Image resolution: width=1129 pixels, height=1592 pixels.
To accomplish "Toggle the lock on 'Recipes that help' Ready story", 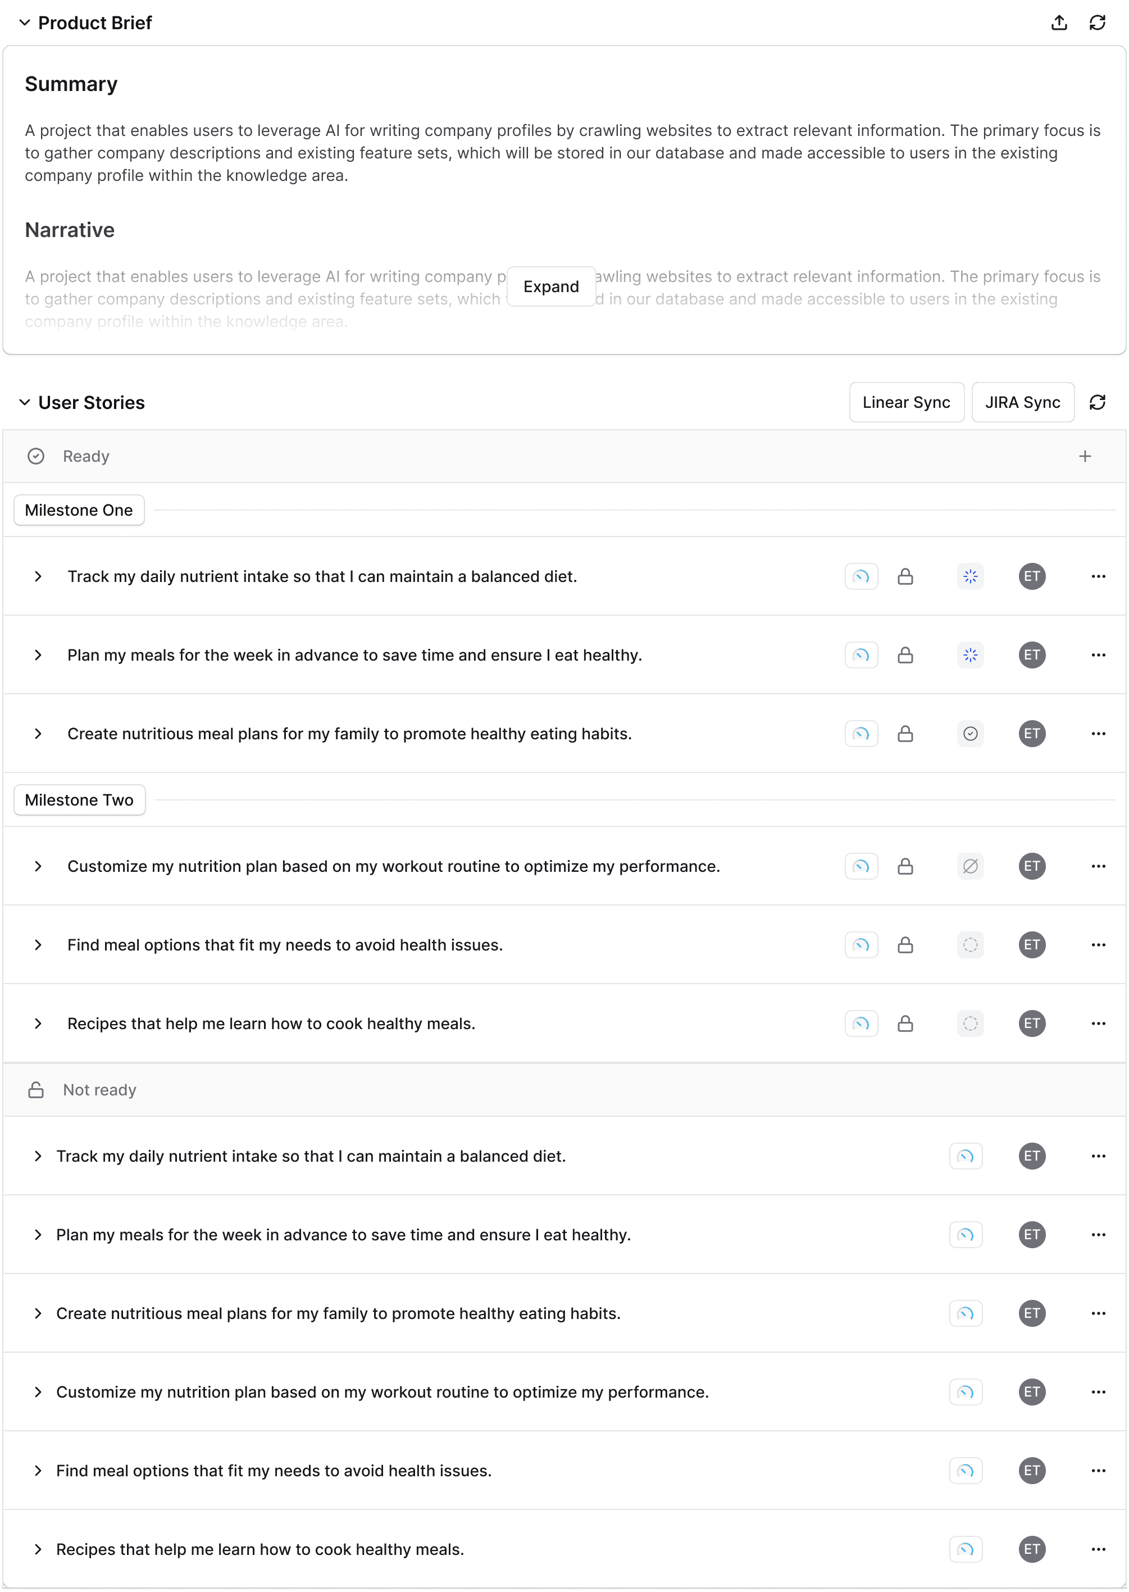I will [x=904, y=1024].
